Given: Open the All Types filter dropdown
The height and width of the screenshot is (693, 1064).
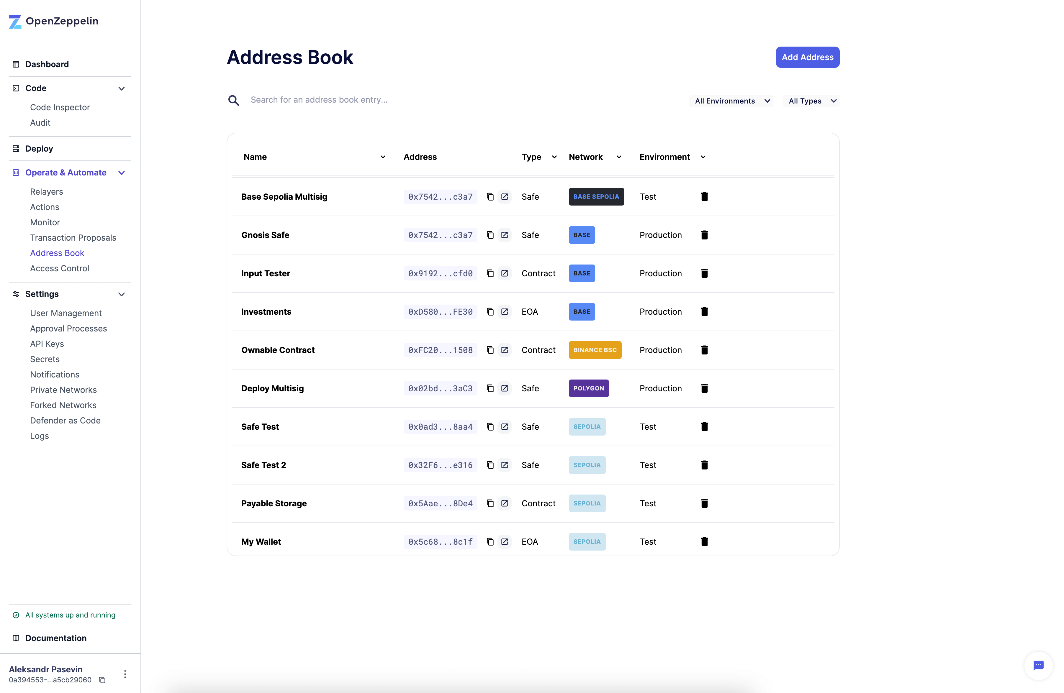Looking at the screenshot, I should click(x=811, y=101).
